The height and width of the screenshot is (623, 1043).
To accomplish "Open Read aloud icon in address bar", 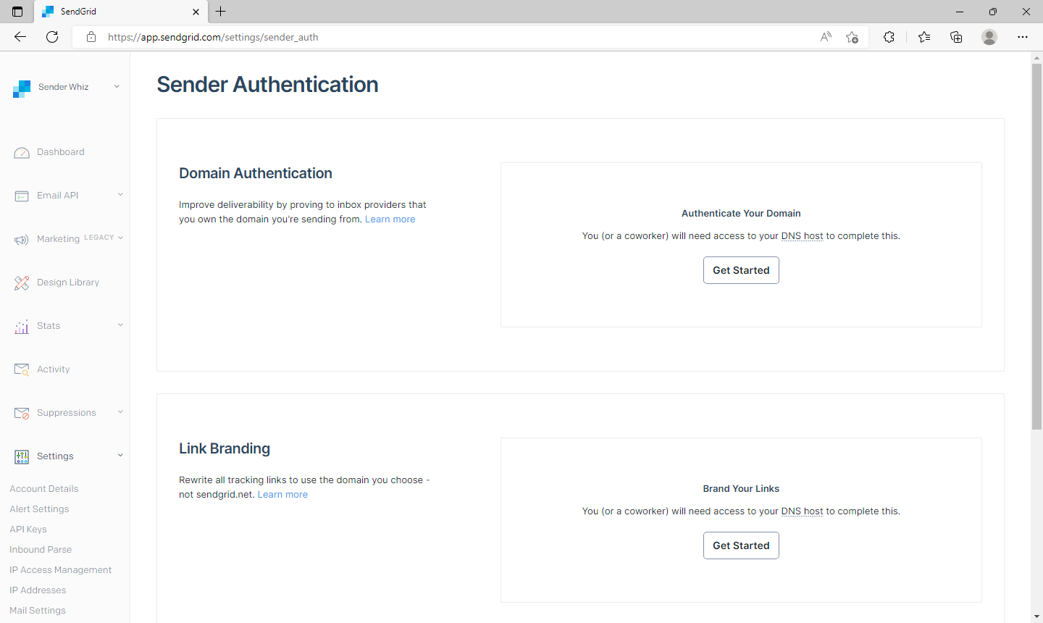I will point(826,37).
